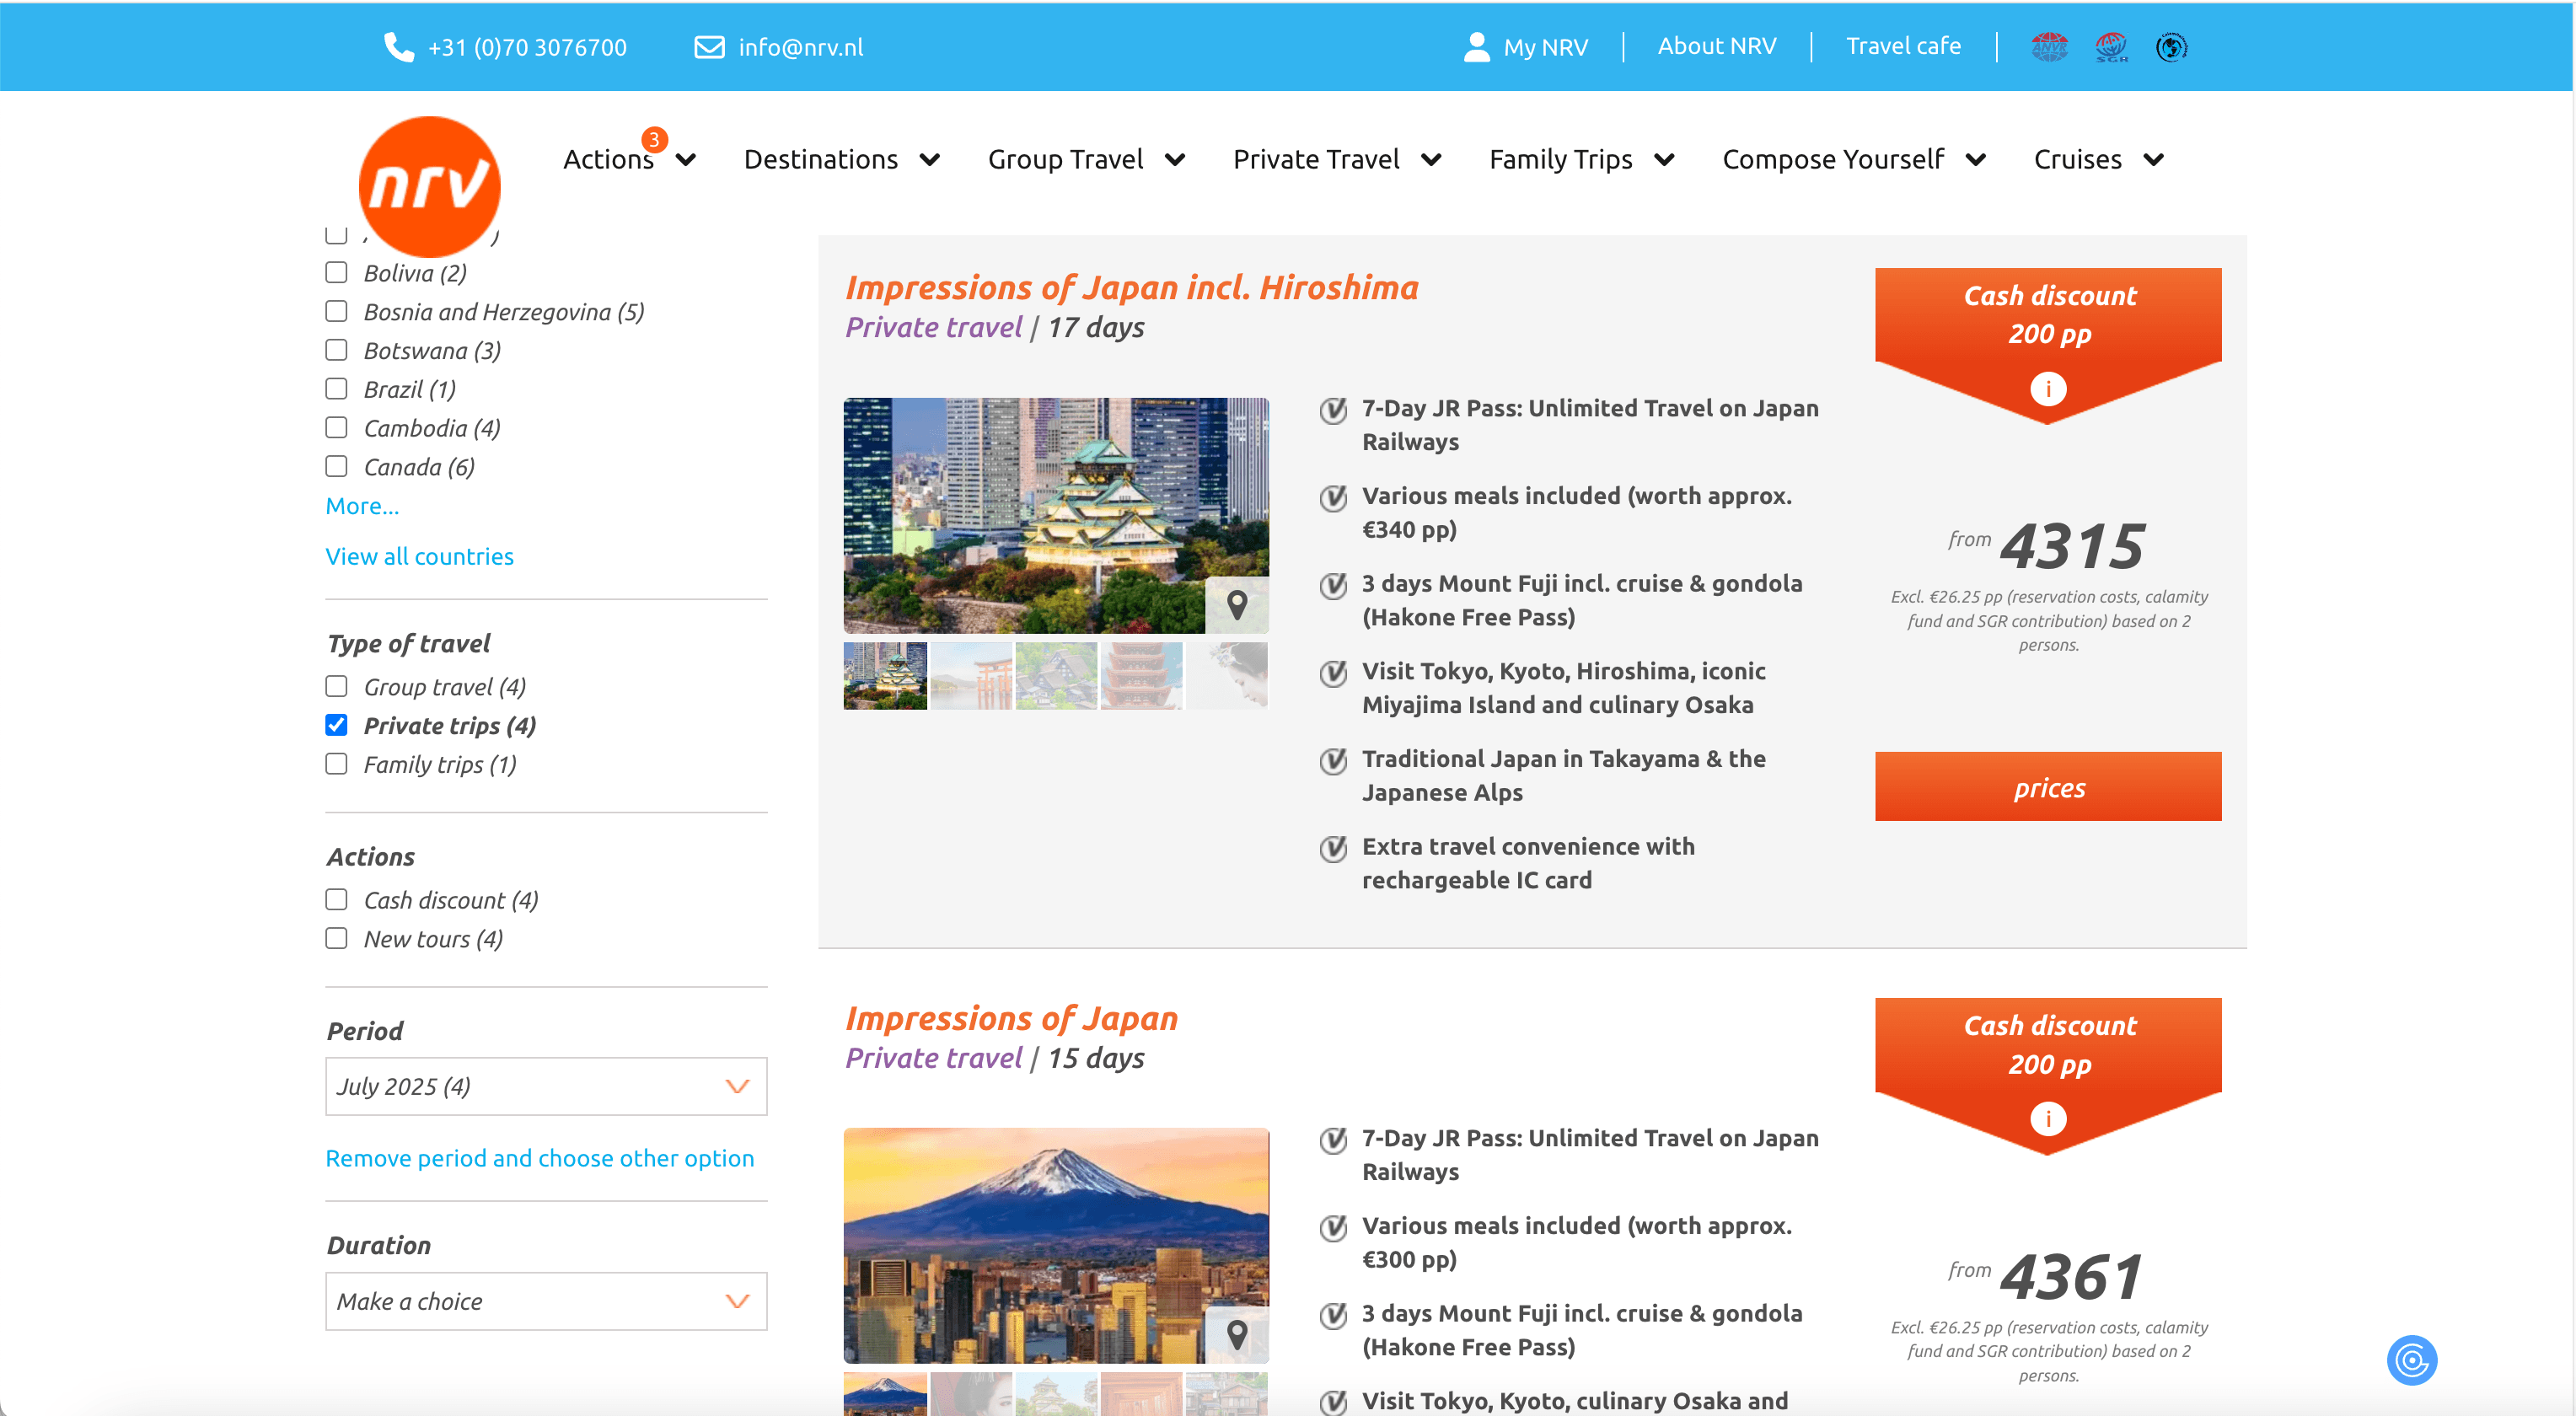2576x1416 pixels.
Task: Select the red torii gate thumbnail
Action: click(970, 676)
